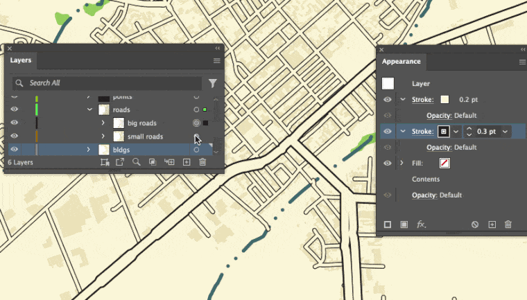Delete selection with Layers panel trash icon
This screenshot has height=300, width=527.
coord(202,162)
